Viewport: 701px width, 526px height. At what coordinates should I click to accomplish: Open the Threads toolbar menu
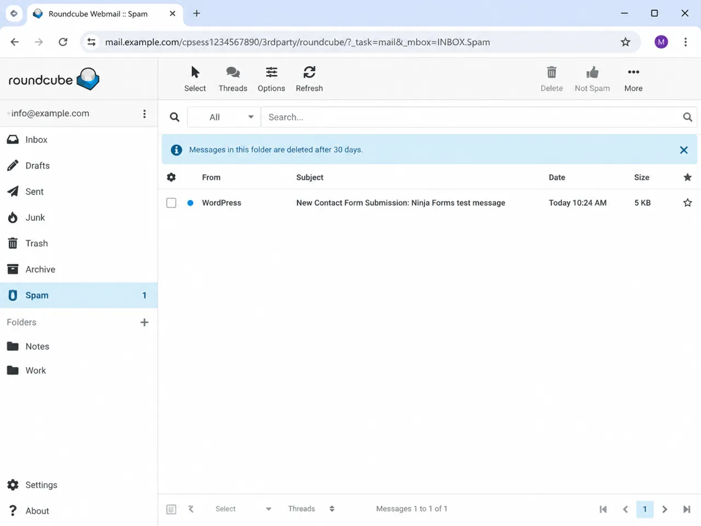click(233, 79)
